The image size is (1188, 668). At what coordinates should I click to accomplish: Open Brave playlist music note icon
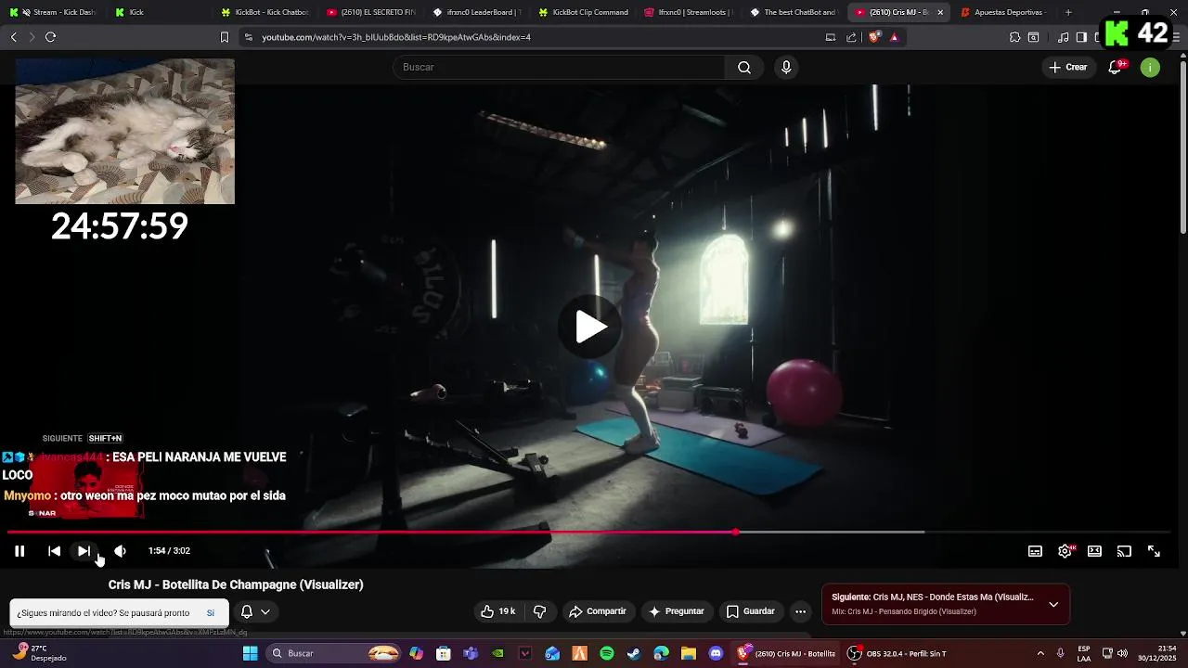coord(1064,37)
